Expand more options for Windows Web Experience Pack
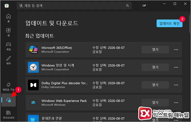Viewport: 191px width, 122px height. pyautogui.click(x=176, y=103)
